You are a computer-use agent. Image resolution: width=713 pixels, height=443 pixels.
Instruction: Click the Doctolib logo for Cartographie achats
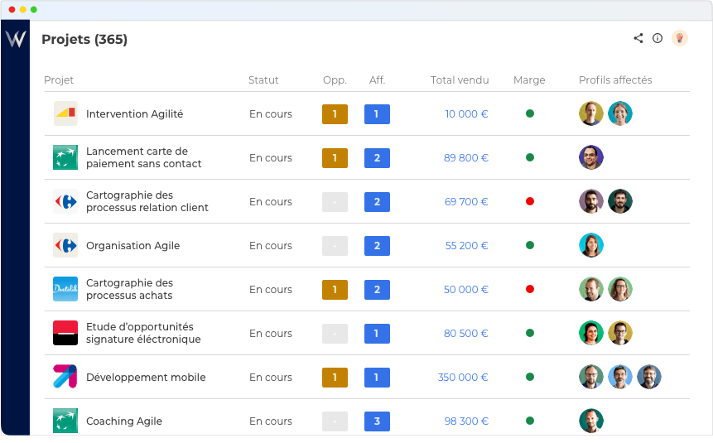coord(65,289)
